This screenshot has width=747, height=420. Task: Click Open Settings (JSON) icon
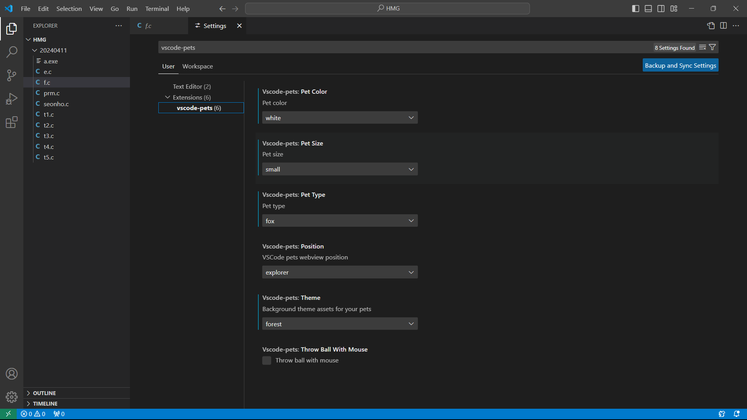coord(711,26)
